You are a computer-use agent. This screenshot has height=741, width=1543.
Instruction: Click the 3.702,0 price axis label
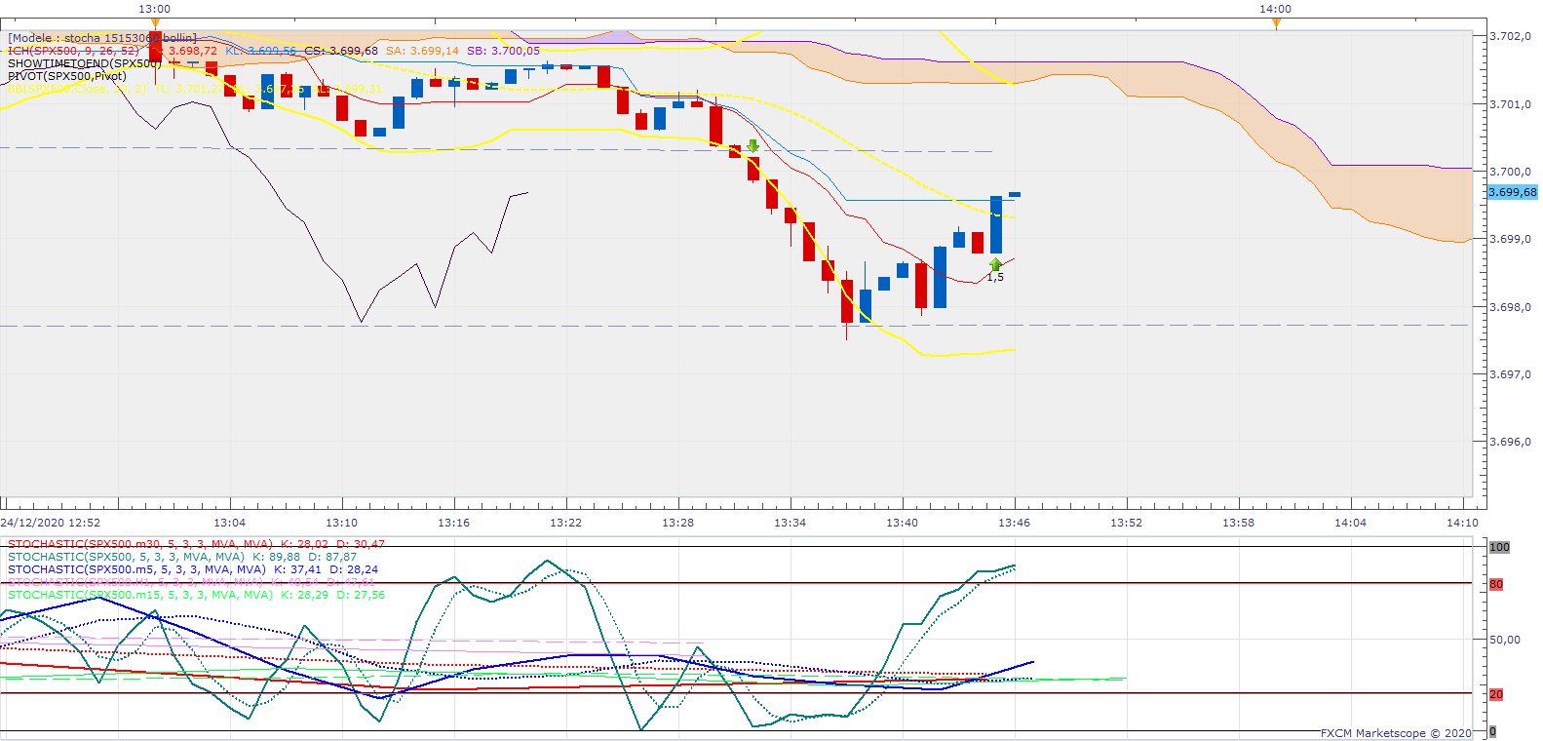pos(1511,36)
